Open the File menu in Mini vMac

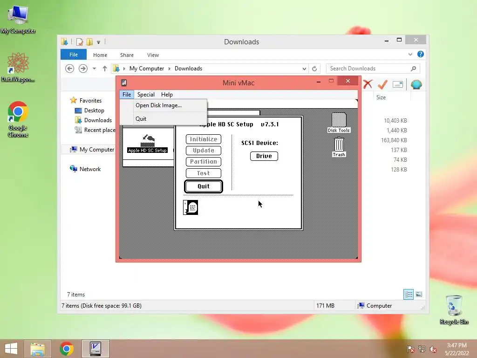127,95
